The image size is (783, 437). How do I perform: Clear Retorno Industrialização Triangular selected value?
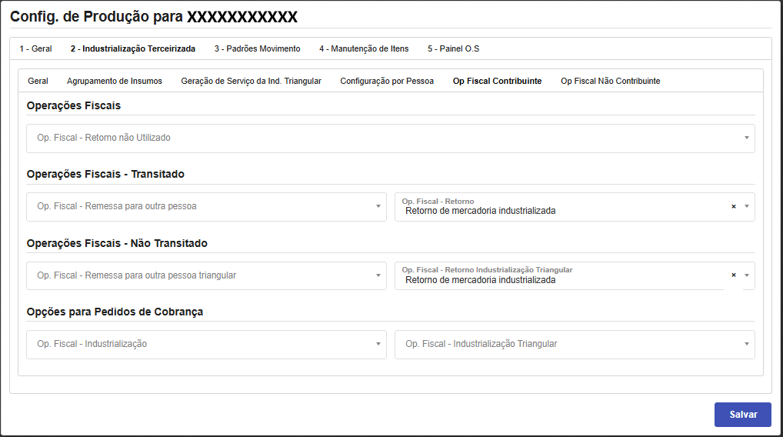coord(733,275)
